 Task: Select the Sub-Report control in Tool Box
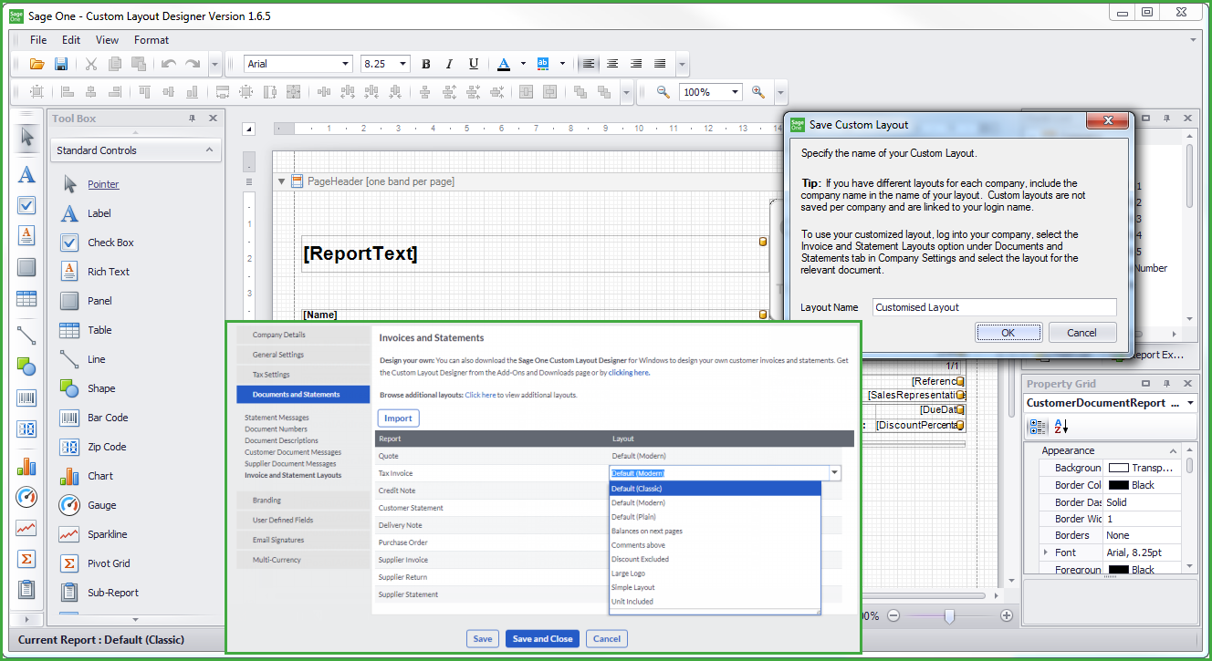113,593
